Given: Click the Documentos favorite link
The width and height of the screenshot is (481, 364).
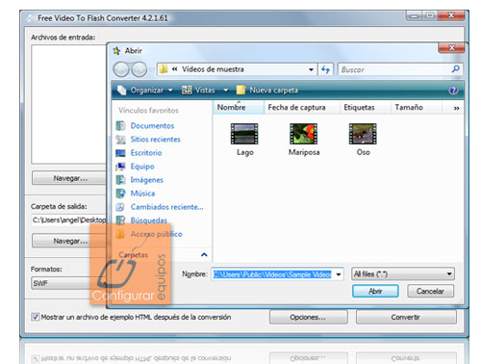Looking at the screenshot, I should click(152, 126).
